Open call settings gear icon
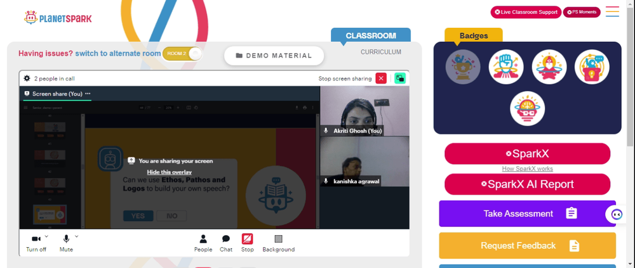 coord(27,79)
